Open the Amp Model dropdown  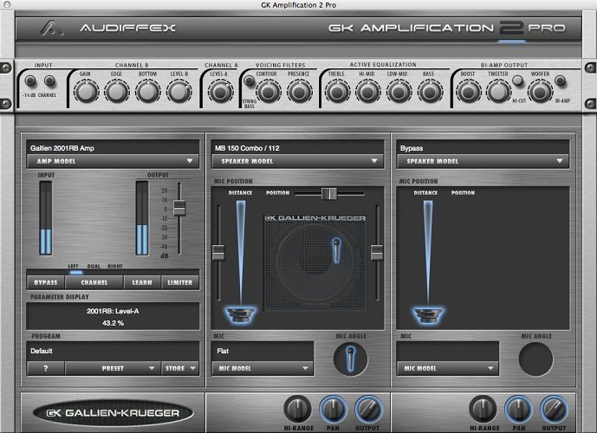point(113,161)
